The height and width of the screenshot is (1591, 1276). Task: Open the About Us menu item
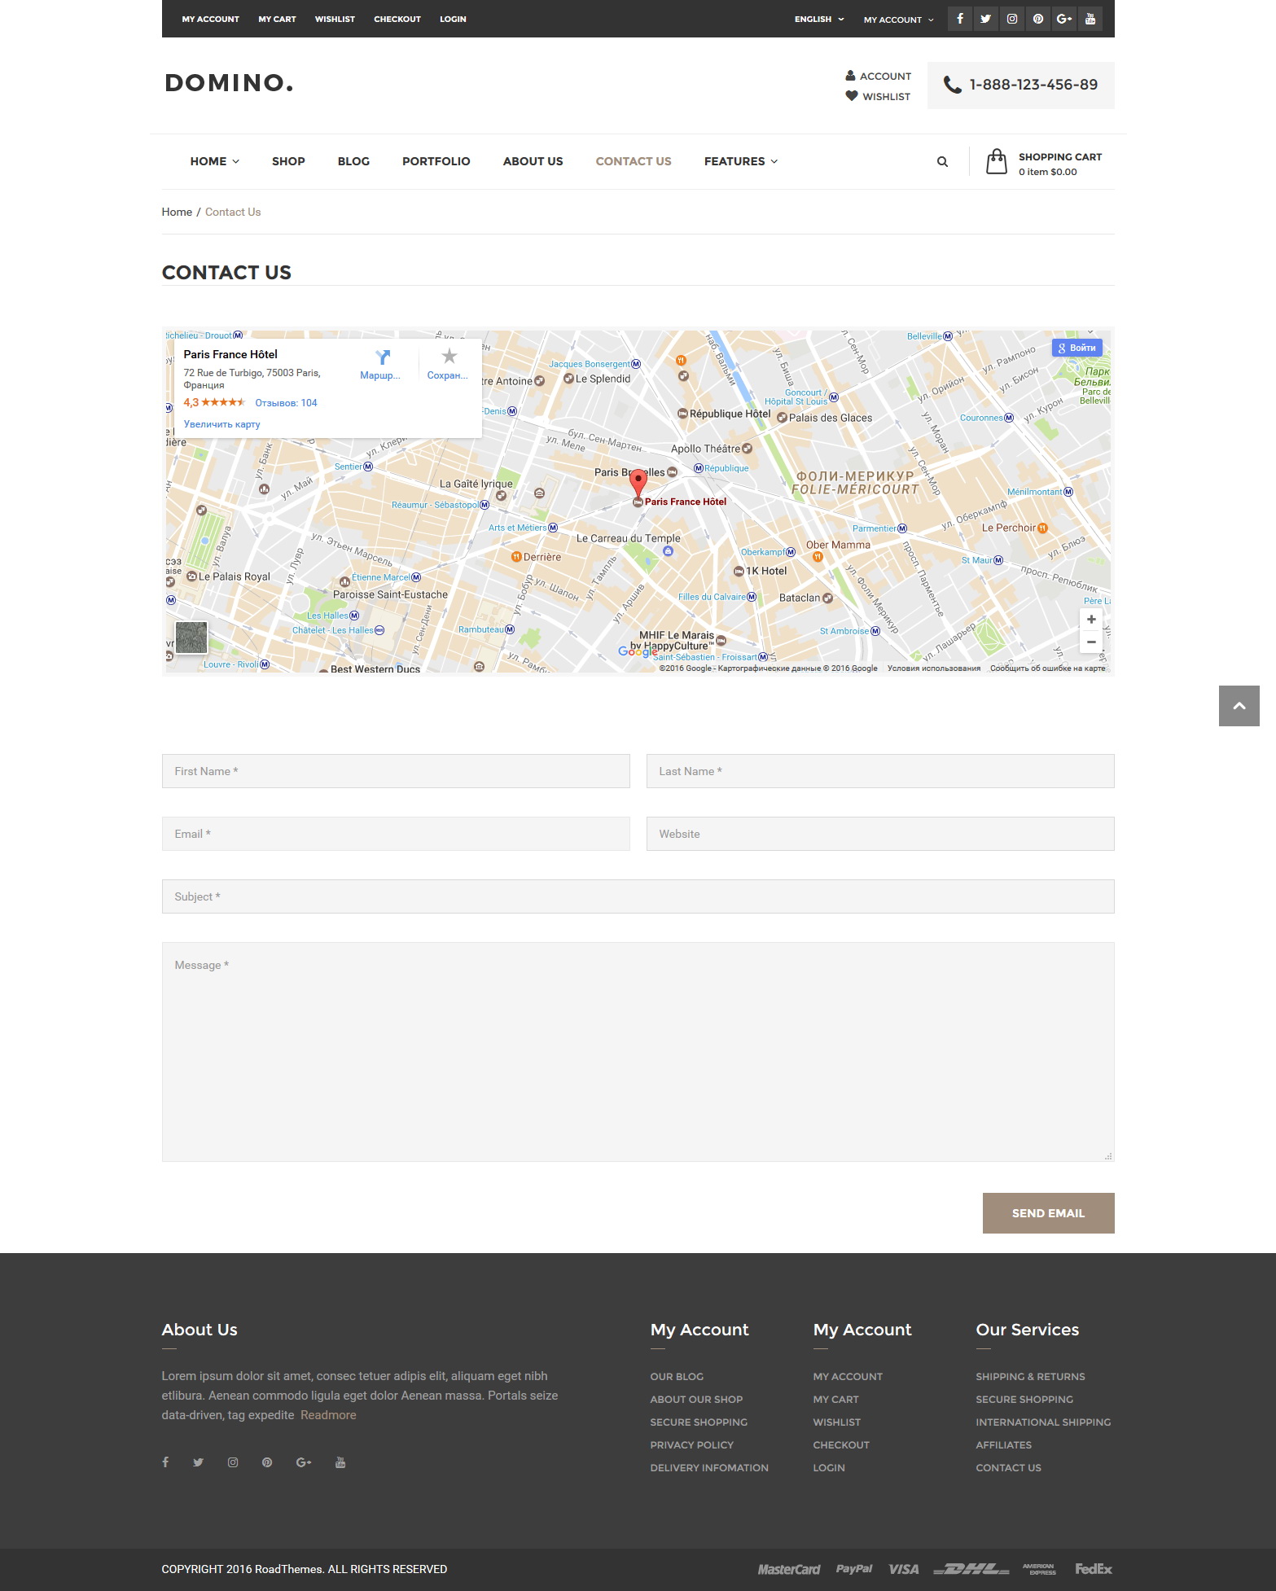tap(533, 161)
